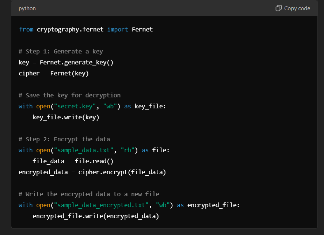Click the Copy code button label
The image size is (324, 235).
297,8
